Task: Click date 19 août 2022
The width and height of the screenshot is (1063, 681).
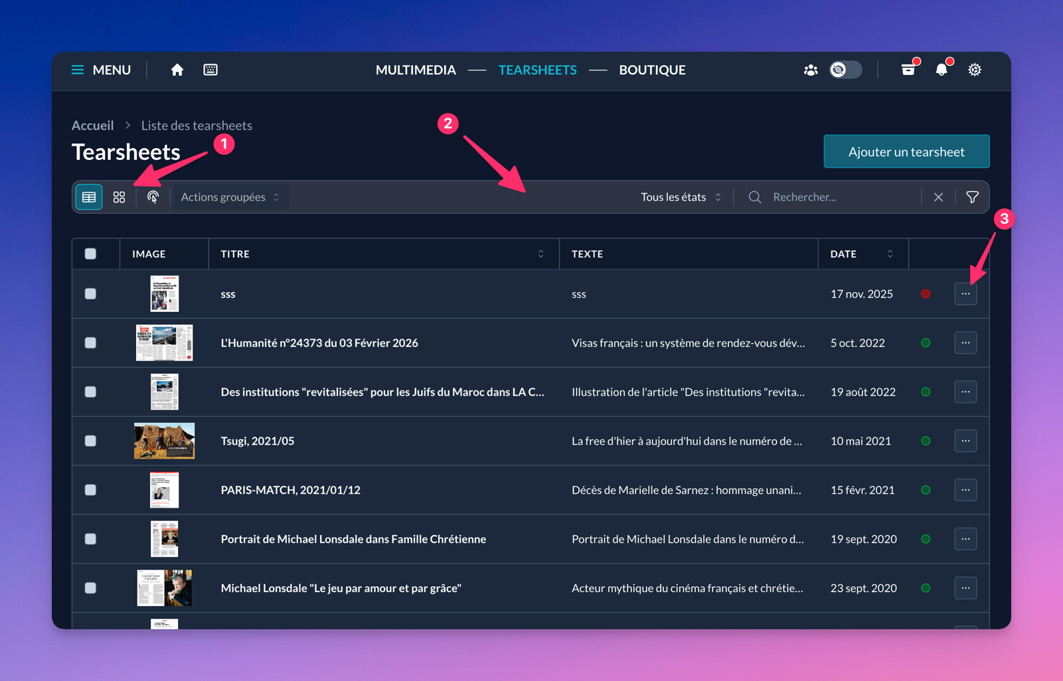Action: pyautogui.click(x=863, y=392)
